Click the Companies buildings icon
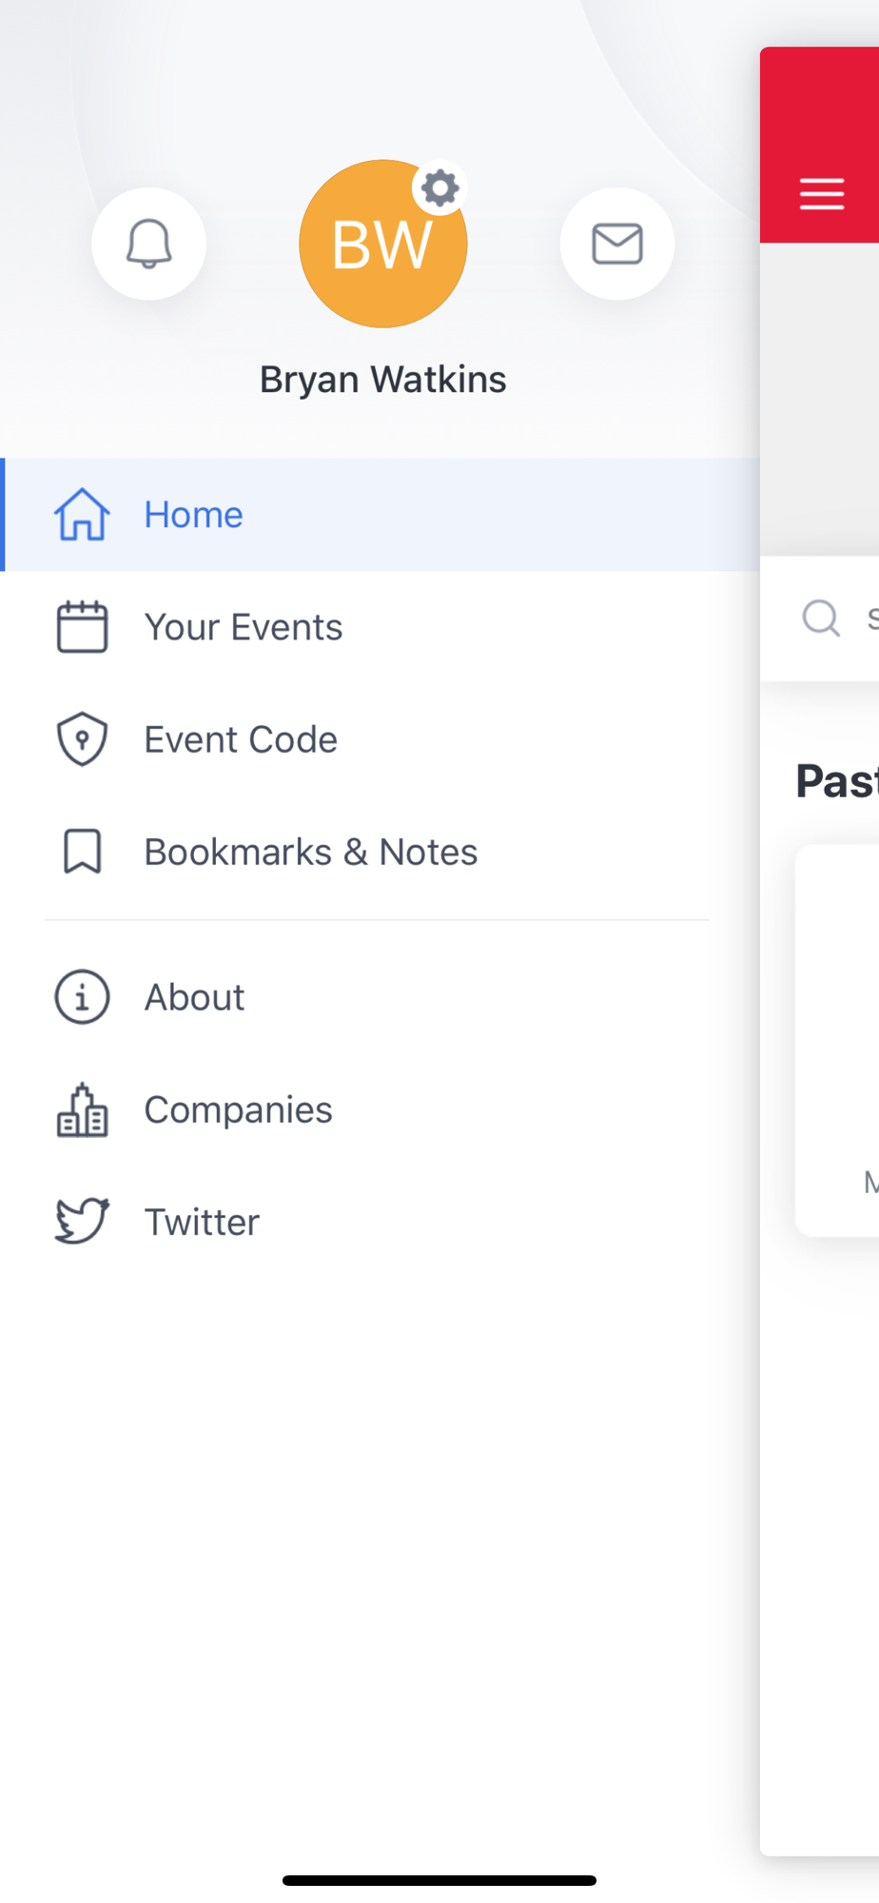The image size is (879, 1903). pyautogui.click(x=82, y=1109)
